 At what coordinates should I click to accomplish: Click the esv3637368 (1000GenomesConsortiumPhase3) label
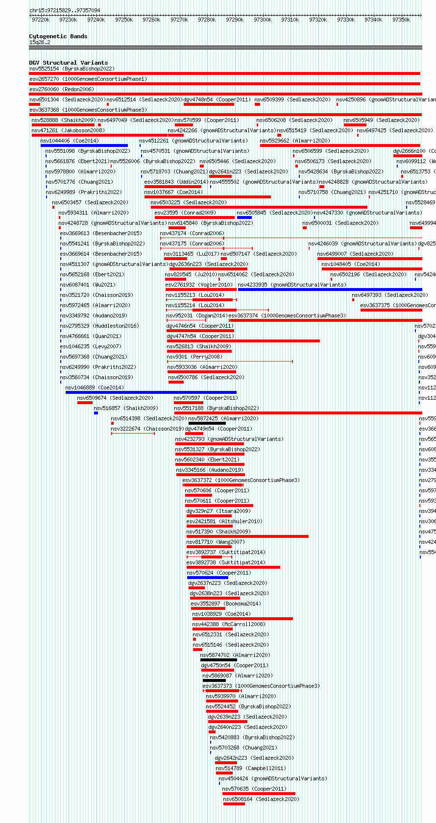coord(88,110)
